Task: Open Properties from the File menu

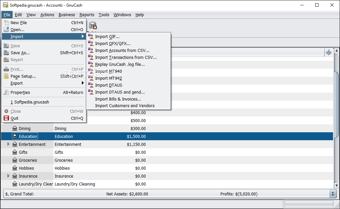Action: (44, 92)
